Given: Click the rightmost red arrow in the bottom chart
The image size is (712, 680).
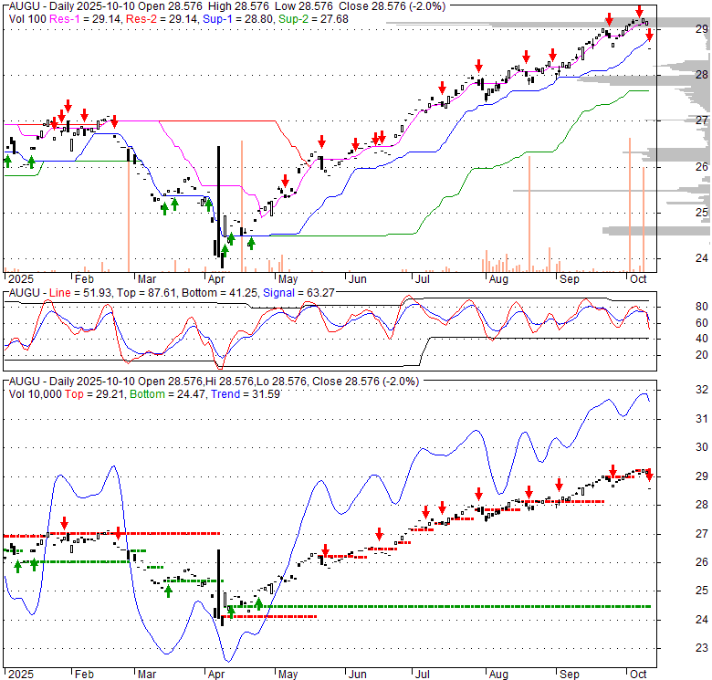Looking at the screenshot, I should [x=649, y=475].
